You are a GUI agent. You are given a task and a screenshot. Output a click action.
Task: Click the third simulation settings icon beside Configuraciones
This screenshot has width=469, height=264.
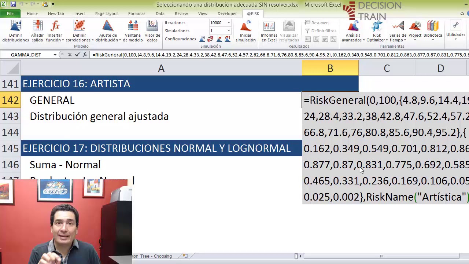pos(219,39)
